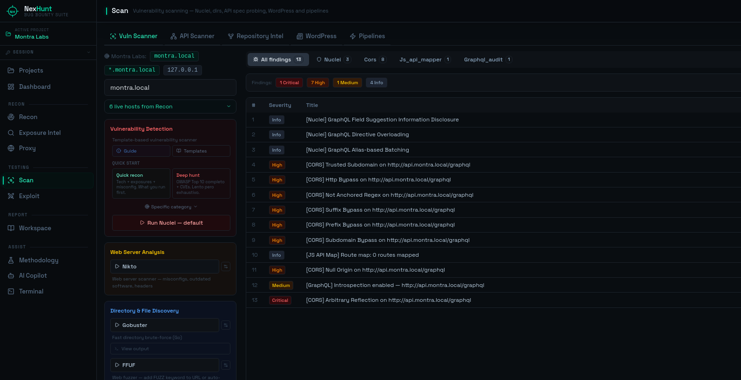741x380 pixels.
Task: Select the Quick recon preset
Action: pos(141,184)
